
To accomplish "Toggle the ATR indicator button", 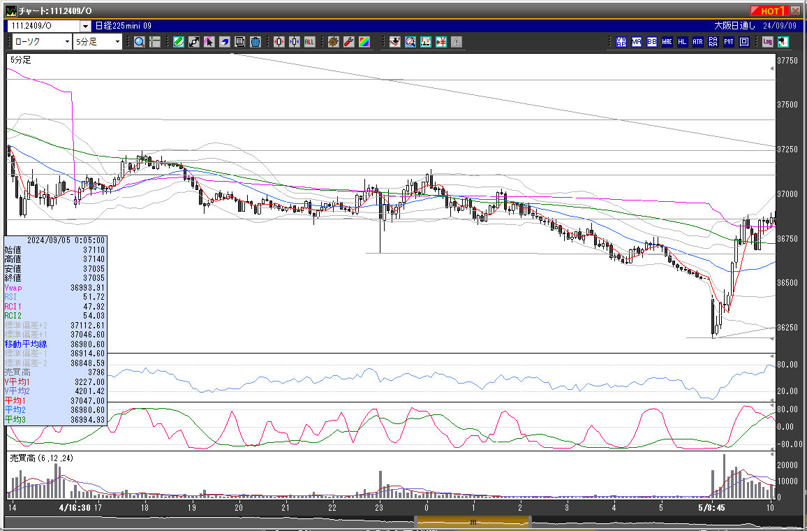I will pyautogui.click(x=698, y=42).
